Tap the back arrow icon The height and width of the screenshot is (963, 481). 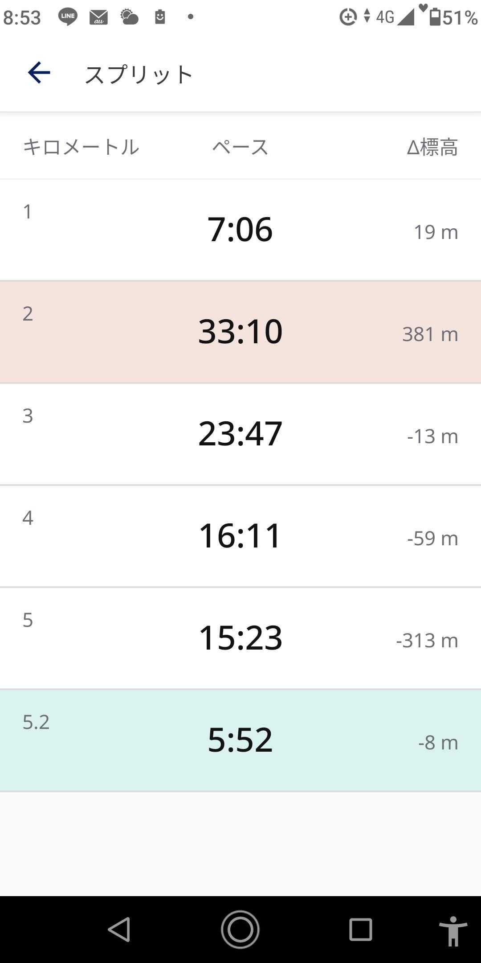(39, 73)
